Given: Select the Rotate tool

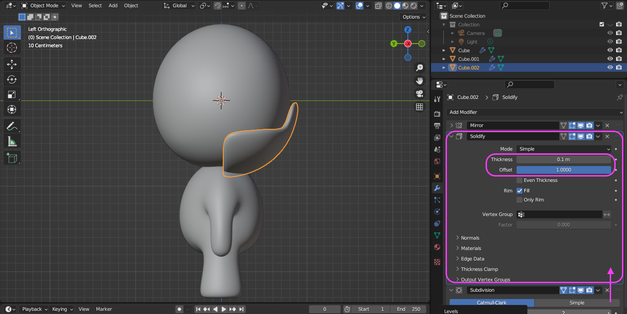Looking at the screenshot, I should click(x=12, y=79).
